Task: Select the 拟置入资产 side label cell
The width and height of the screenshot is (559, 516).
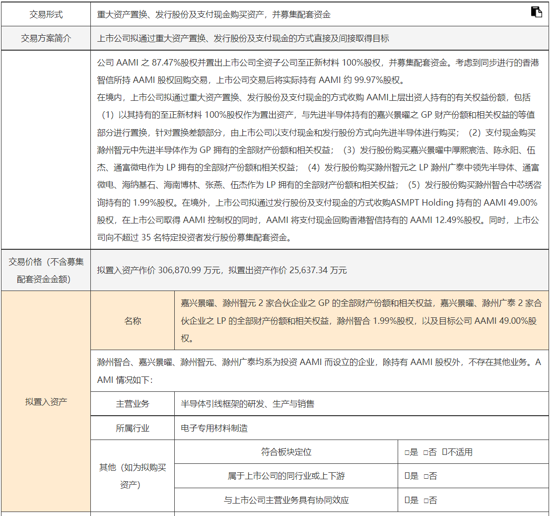Action: pyautogui.click(x=46, y=401)
